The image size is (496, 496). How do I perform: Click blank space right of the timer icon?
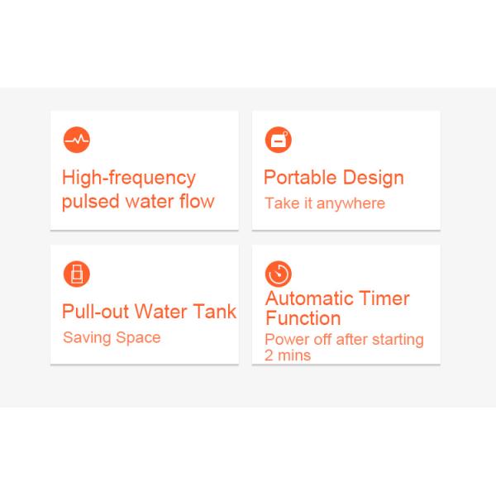pyautogui.click(x=372, y=271)
